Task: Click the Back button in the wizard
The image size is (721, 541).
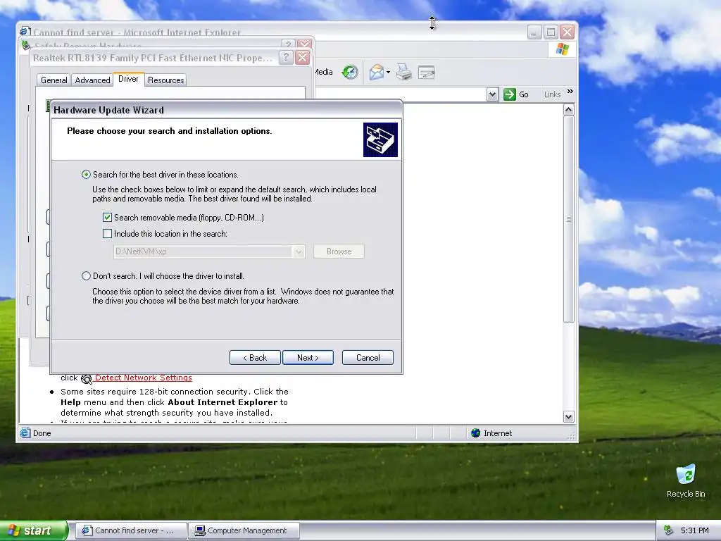Action: (x=255, y=357)
